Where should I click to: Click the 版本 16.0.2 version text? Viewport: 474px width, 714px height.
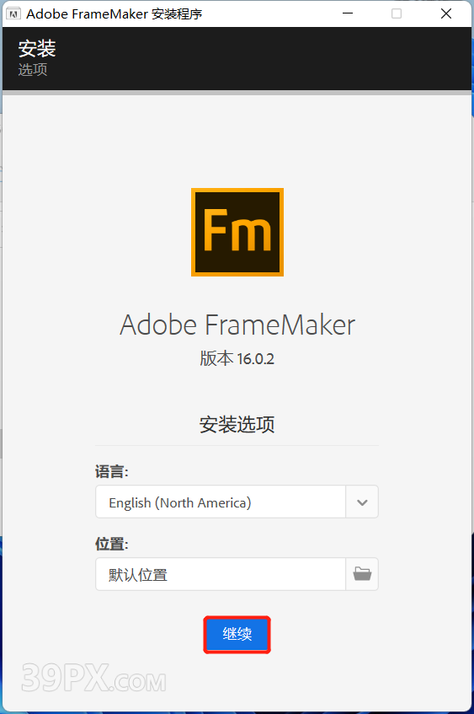coord(237,359)
